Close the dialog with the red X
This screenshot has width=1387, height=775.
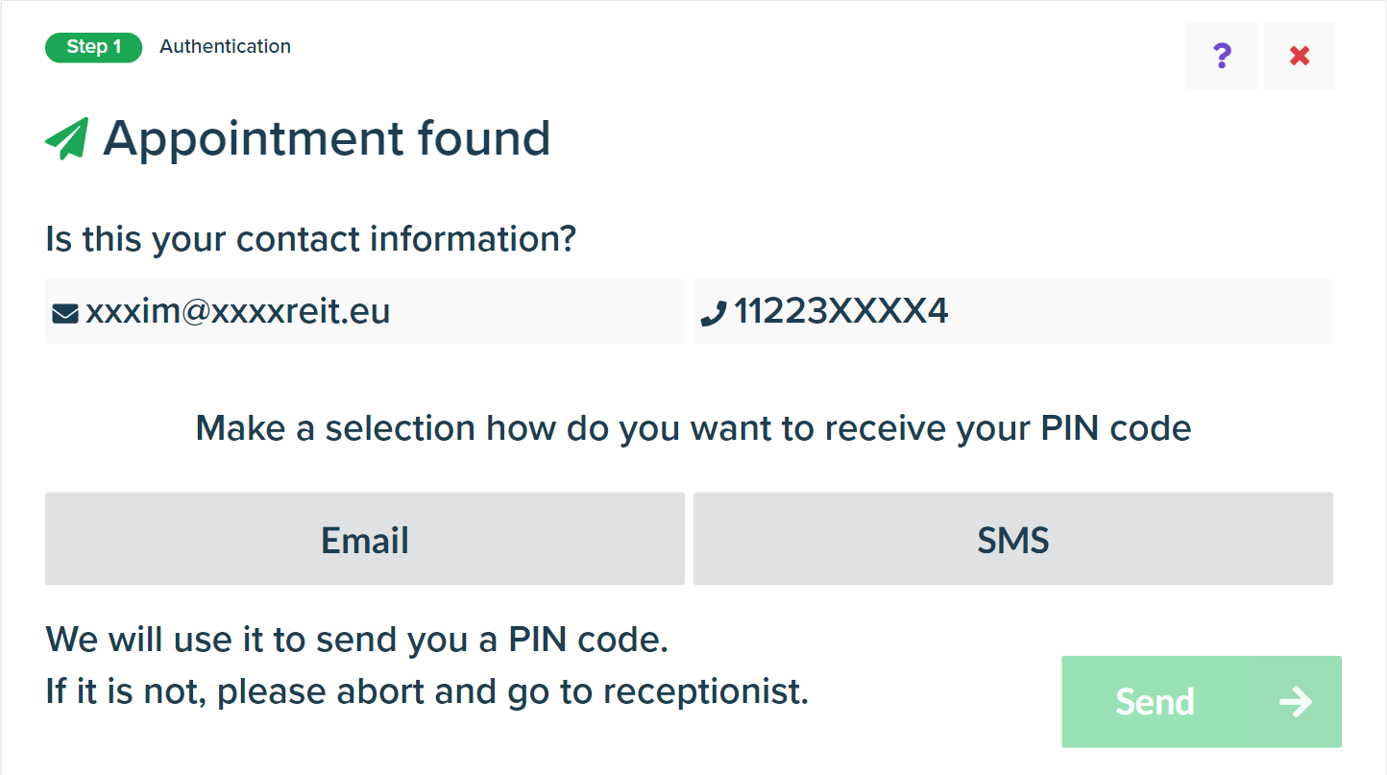click(x=1300, y=56)
